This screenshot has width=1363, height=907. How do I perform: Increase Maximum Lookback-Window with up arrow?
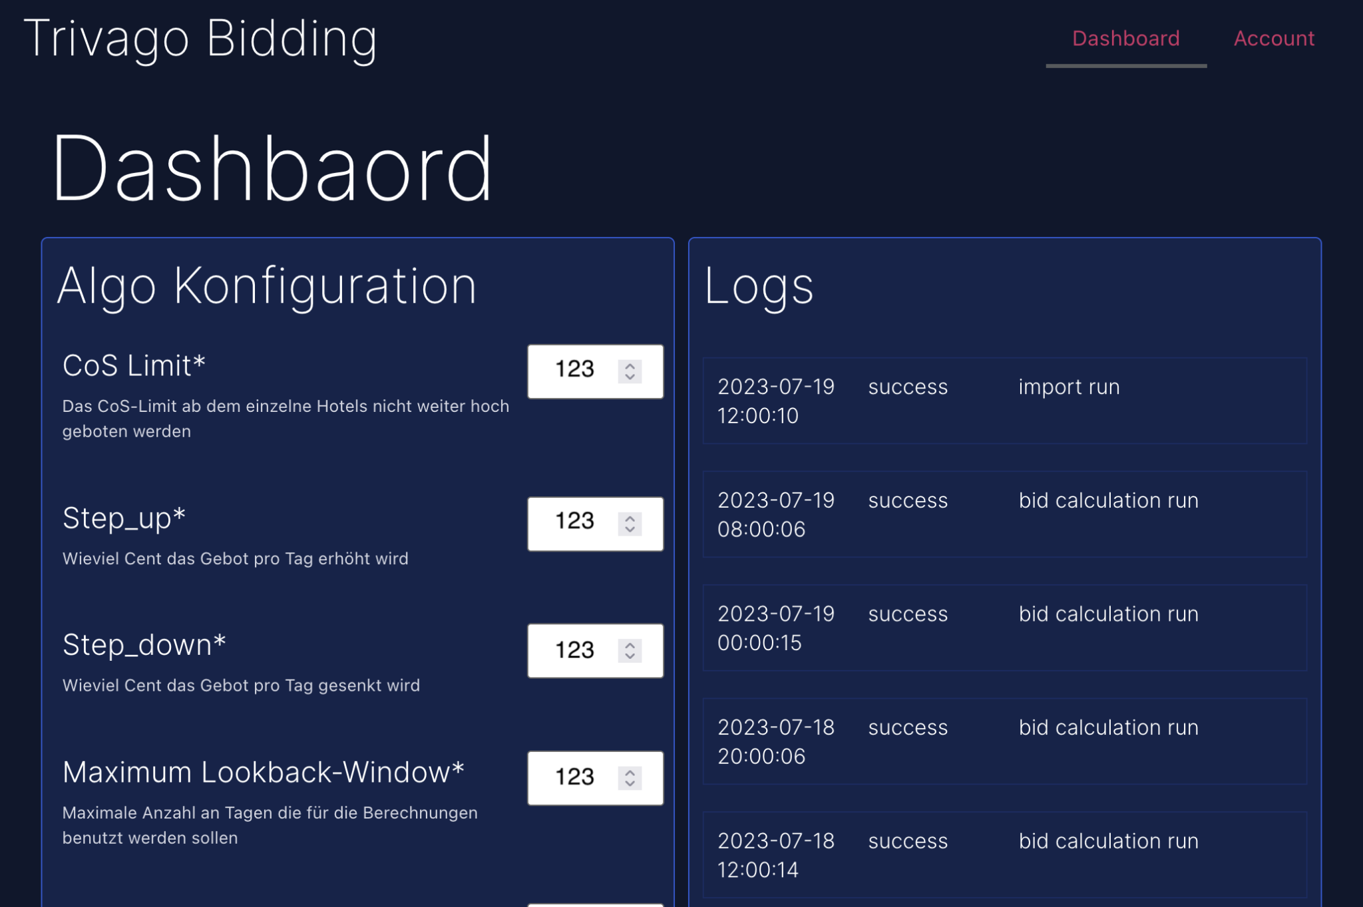630,771
